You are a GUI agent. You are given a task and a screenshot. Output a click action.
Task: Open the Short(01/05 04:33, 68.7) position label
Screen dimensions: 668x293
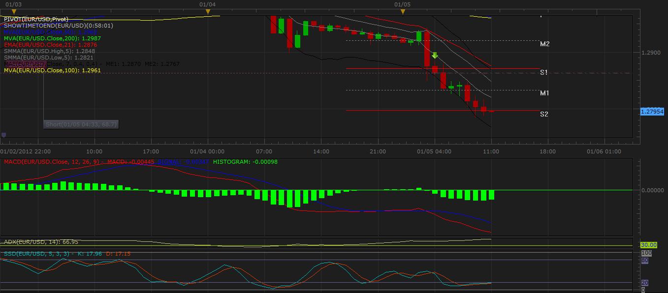click(x=81, y=124)
